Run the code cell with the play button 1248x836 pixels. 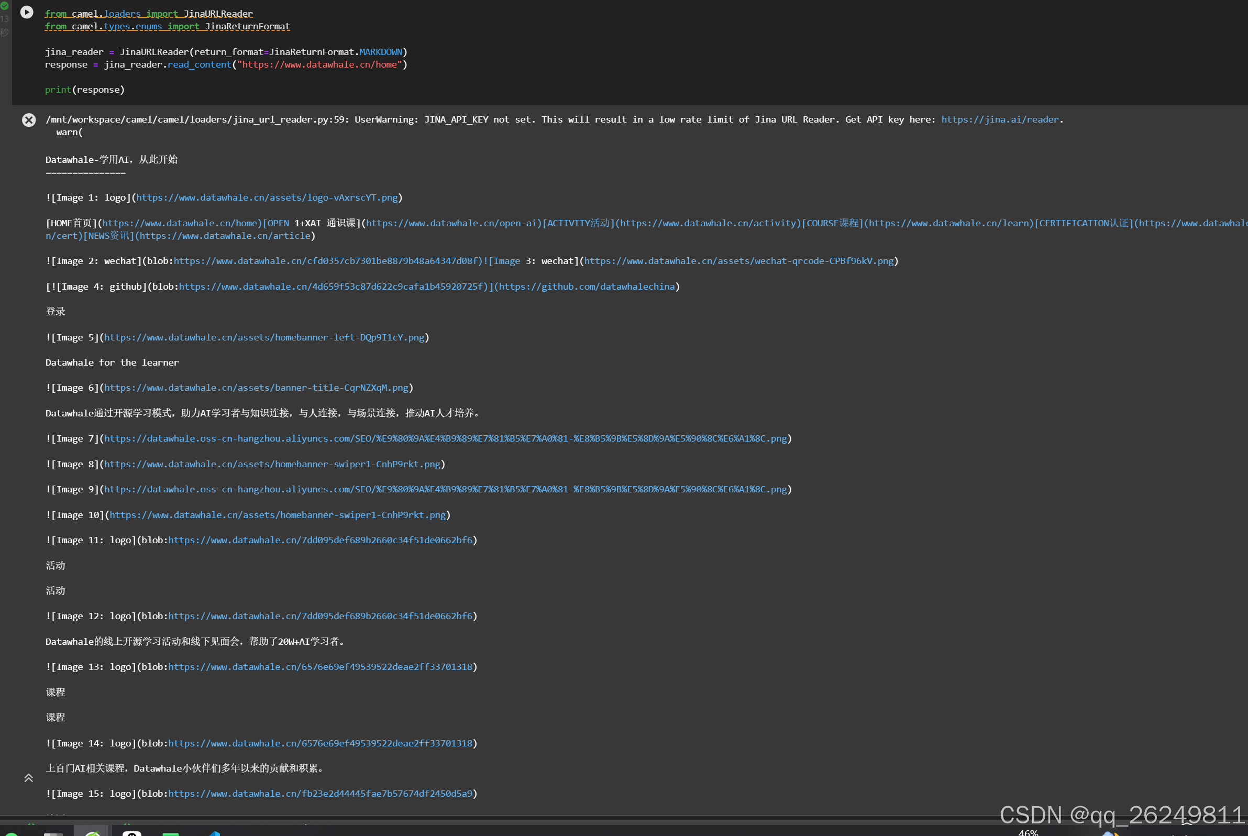tap(27, 12)
